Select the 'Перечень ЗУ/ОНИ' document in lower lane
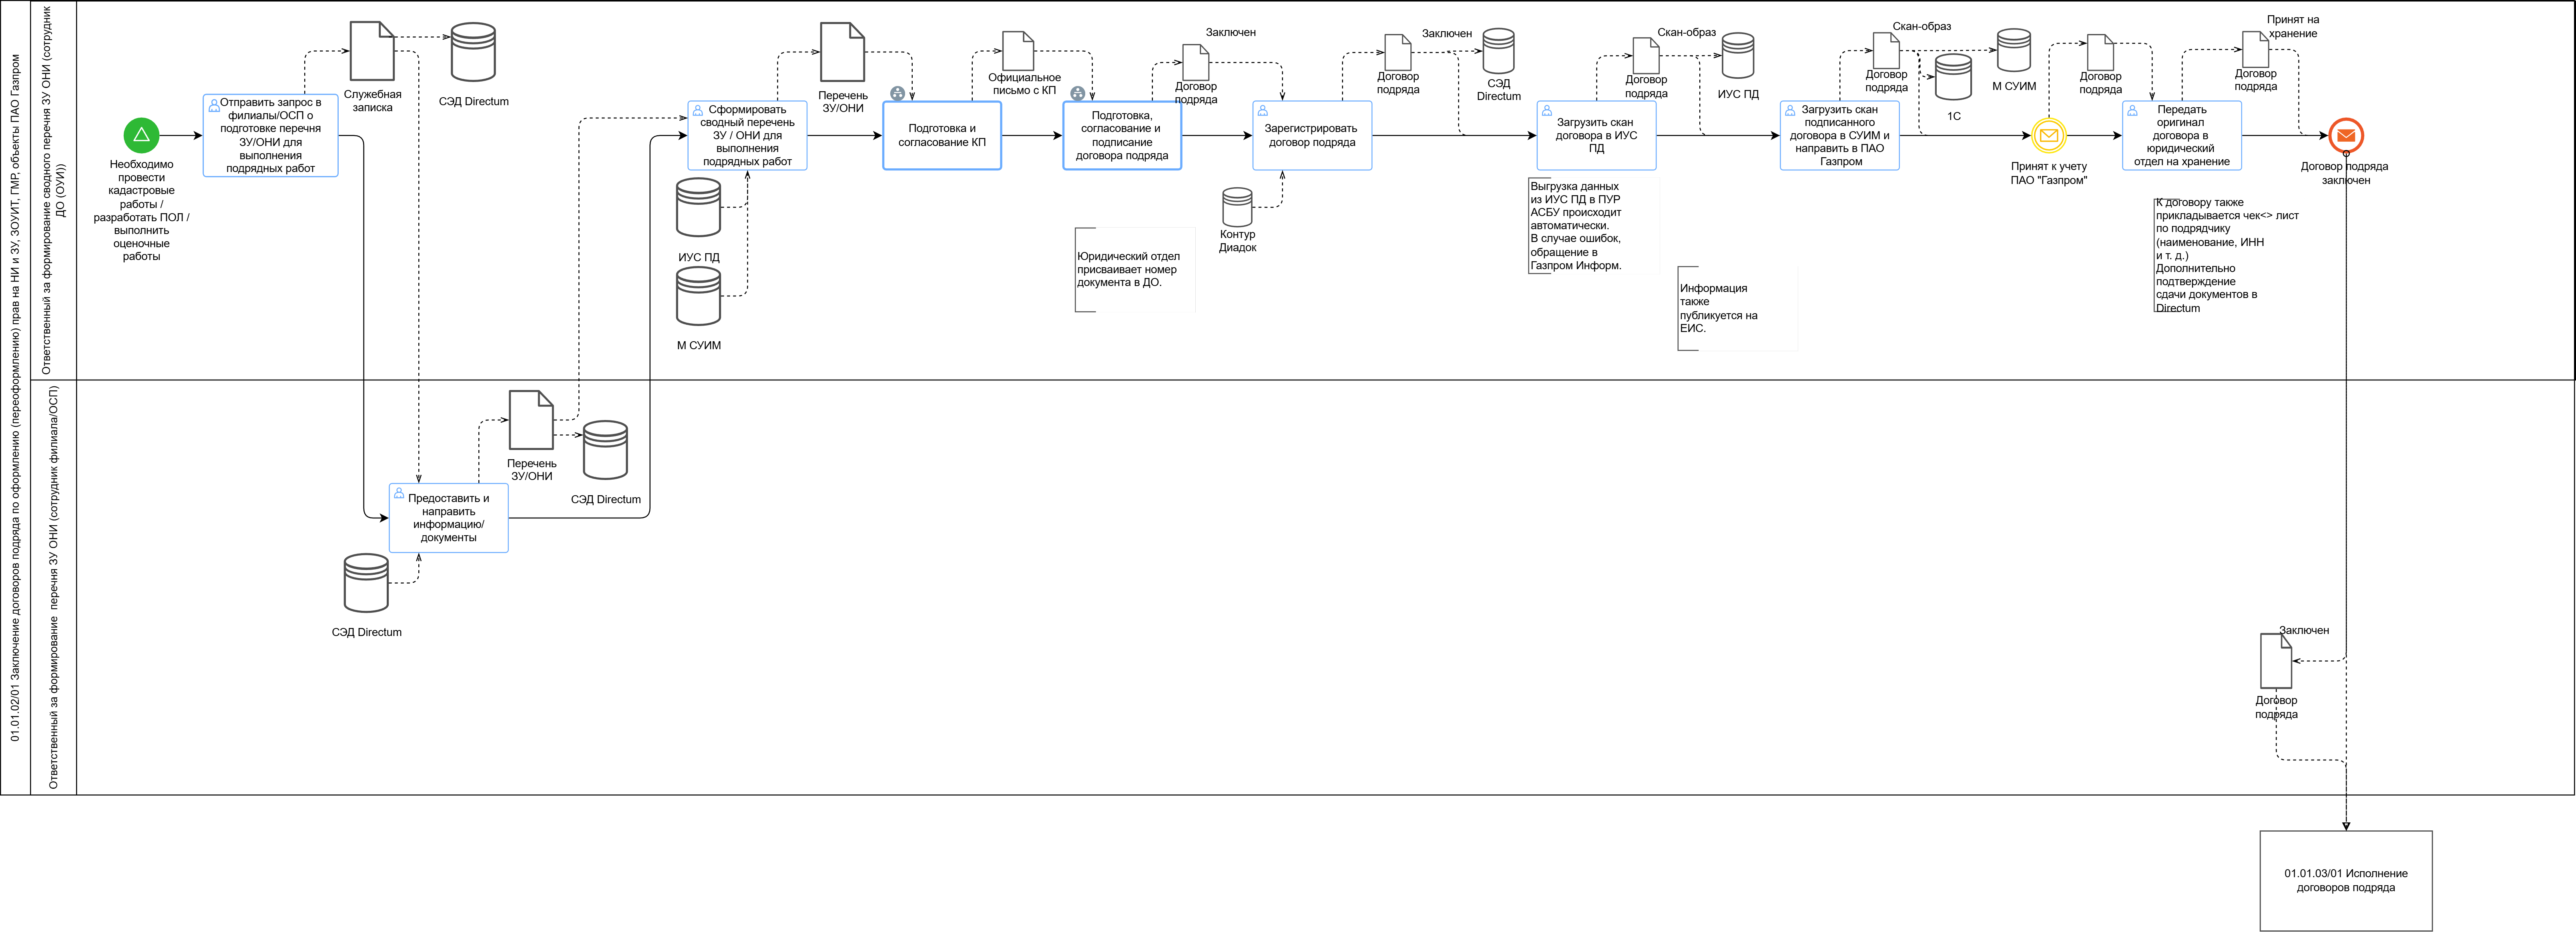 531,420
